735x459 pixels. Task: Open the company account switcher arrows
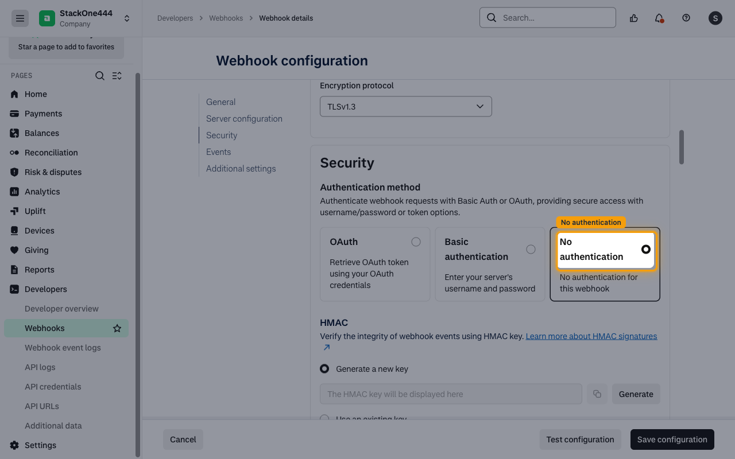(127, 18)
